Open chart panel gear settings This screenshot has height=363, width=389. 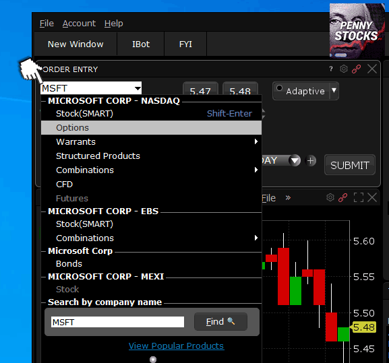pos(330,197)
